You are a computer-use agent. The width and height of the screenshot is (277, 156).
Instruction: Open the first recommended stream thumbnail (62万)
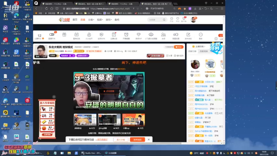[85, 120]
